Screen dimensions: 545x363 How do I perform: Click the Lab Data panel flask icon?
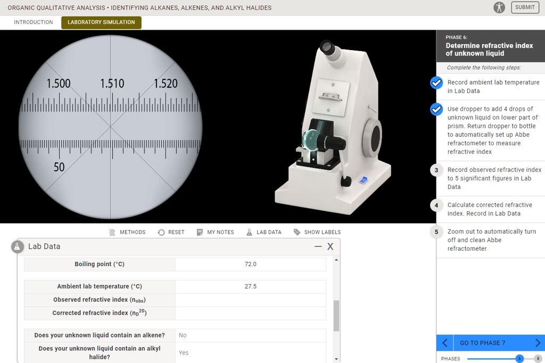(18, 246)
